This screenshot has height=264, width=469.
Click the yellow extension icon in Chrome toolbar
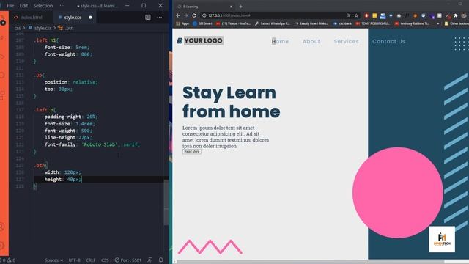coord(374,15)
